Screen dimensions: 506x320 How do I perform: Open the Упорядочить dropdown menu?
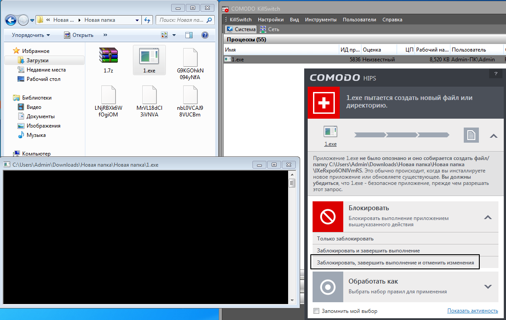pyautogui.click(x=31, y=35)
